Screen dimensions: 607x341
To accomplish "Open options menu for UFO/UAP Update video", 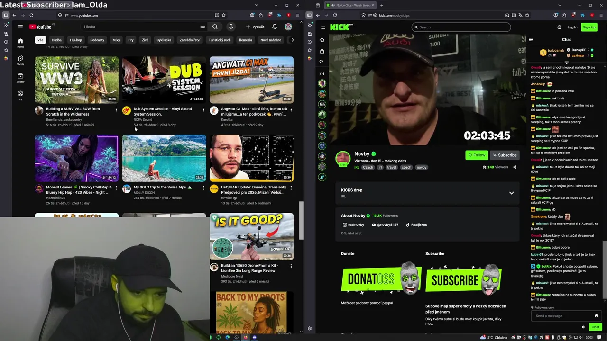I will [x=291, y=188].
